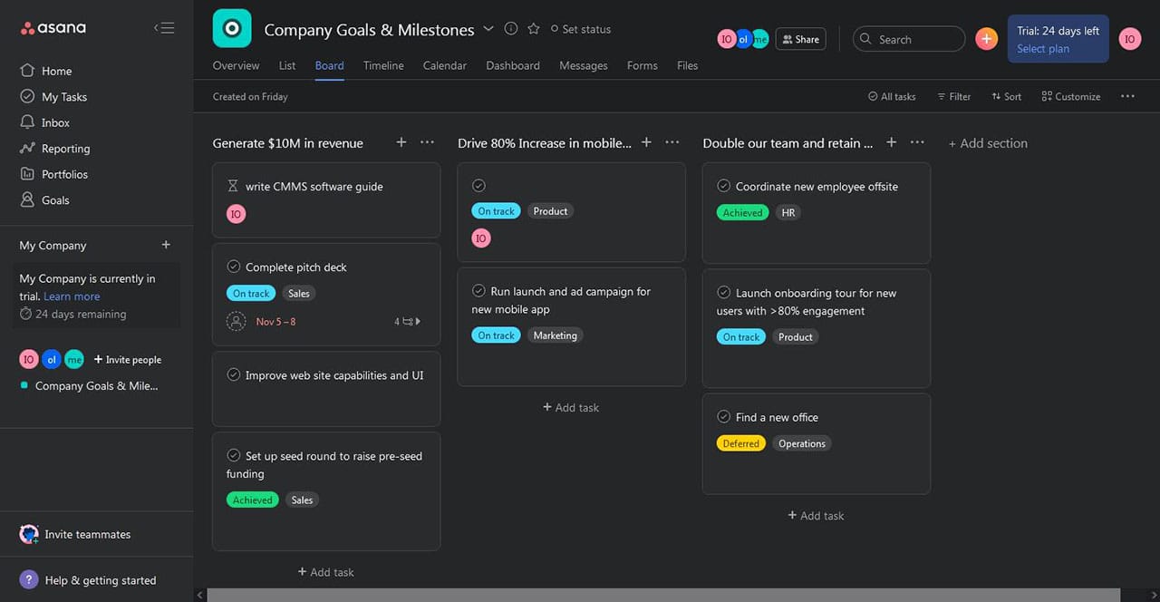Viewport: 1160px width, 602px height.
Task: Switch to the Timeline tab
Action: click(383, 65)
